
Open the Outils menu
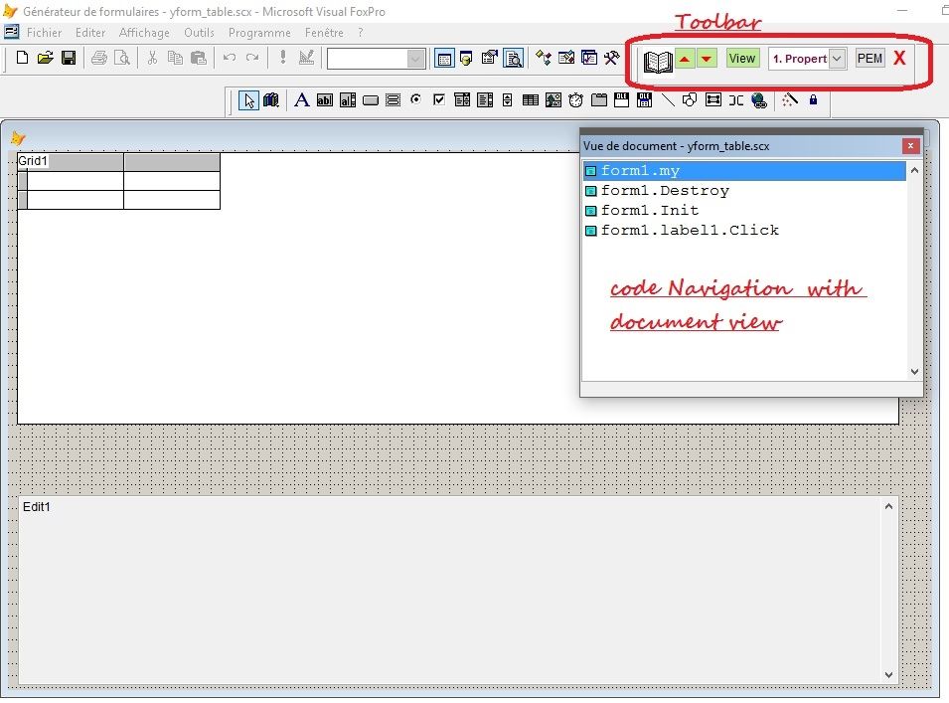click(199, 33)
